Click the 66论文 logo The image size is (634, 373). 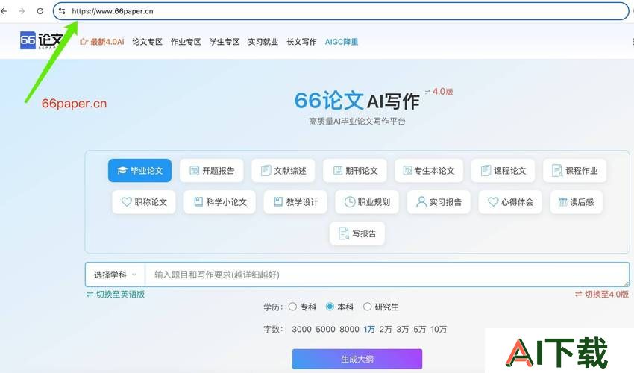click(41, 40)
